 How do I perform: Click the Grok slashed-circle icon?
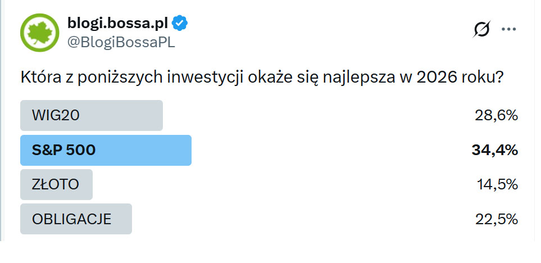point(481,29)
